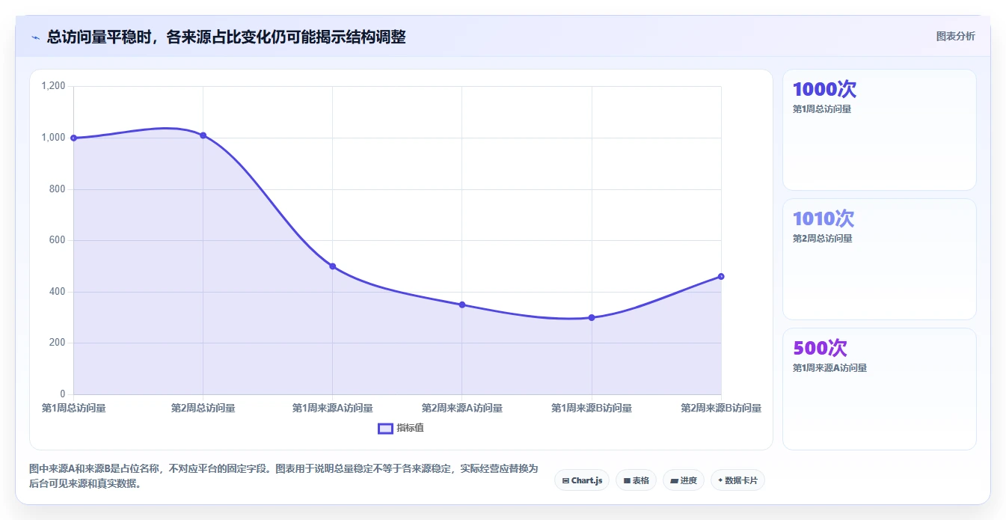
Task: Select the 进度 tag
Action: (x=684, y=480)
